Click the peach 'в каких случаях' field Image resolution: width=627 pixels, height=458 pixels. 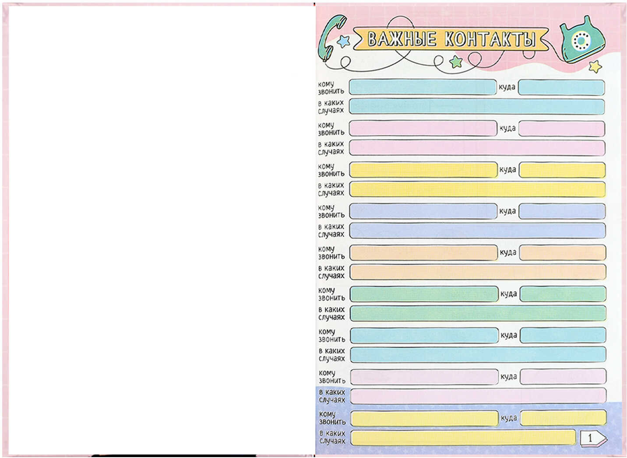[477, 272]
